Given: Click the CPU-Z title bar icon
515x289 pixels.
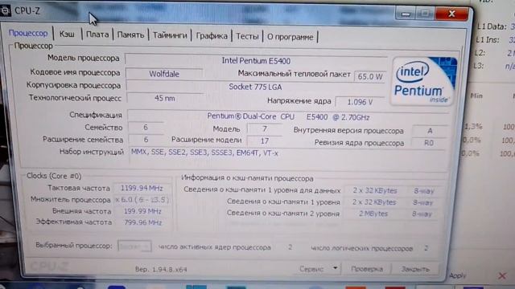Looking at the screenshot, I should pyautogui.click(x=5, y=10).
